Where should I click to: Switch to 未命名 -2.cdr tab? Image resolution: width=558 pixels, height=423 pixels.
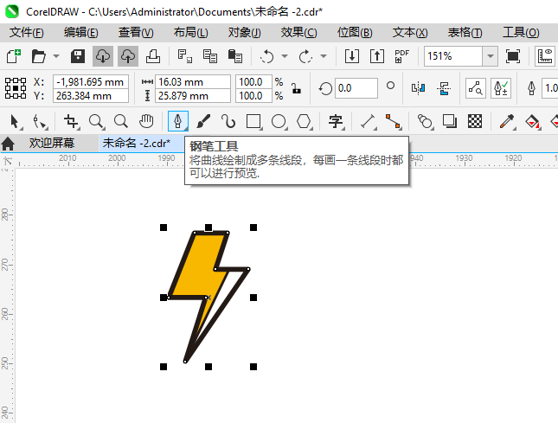[x=137, y=143]
